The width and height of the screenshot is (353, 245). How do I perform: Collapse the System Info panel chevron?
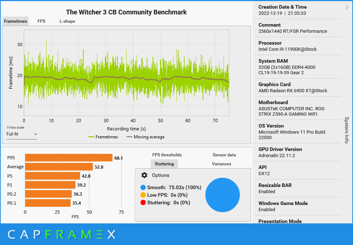347,8
